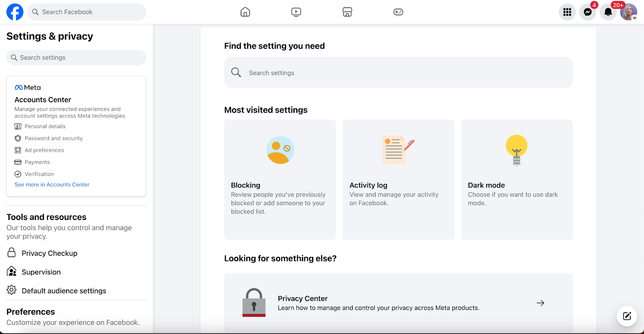Click the Default audience gear icon
The height and width of the screenshot is (334, 644).
(x=12, y=290)
